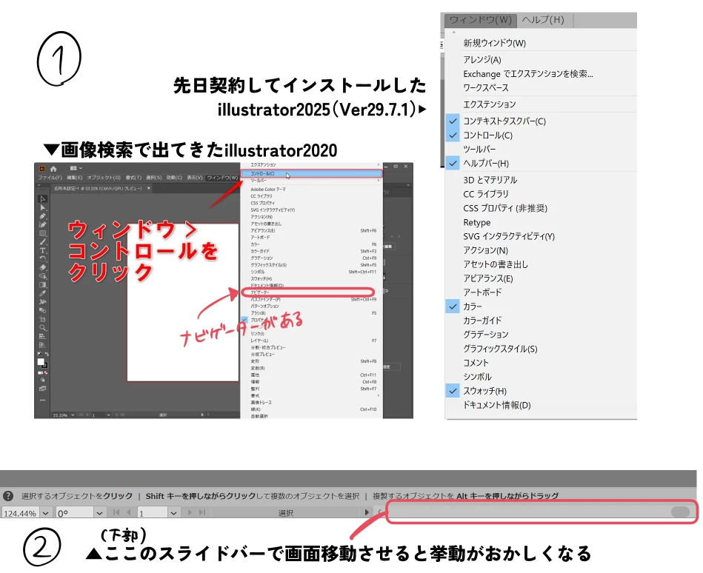Click the 0° rotation value field

(x=74, y=512)
